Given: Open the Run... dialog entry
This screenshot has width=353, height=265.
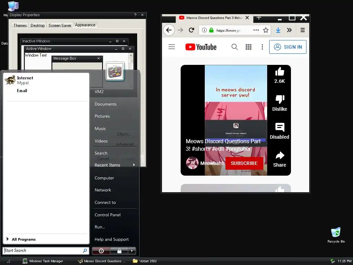Looking at the screenshot, I should click(x=100, y=227).
